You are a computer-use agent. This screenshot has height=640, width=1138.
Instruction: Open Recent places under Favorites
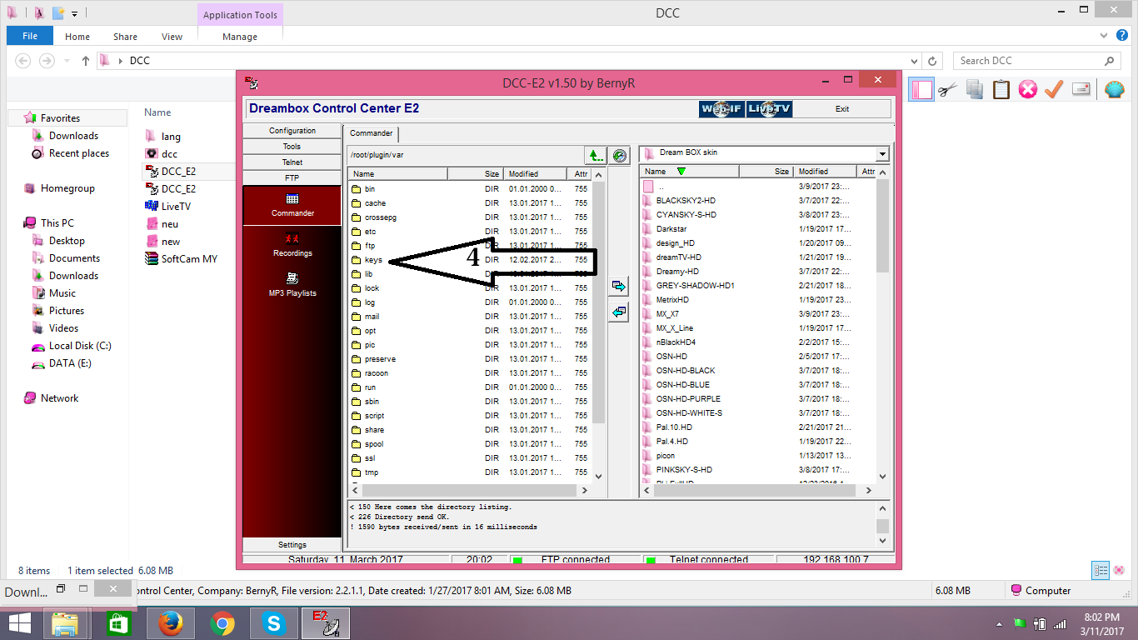click(x=70, y=153)
